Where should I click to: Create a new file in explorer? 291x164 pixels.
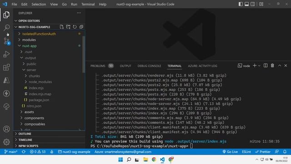point(62,27)
